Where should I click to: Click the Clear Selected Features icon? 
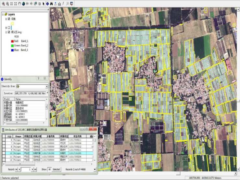click(40, 4)
